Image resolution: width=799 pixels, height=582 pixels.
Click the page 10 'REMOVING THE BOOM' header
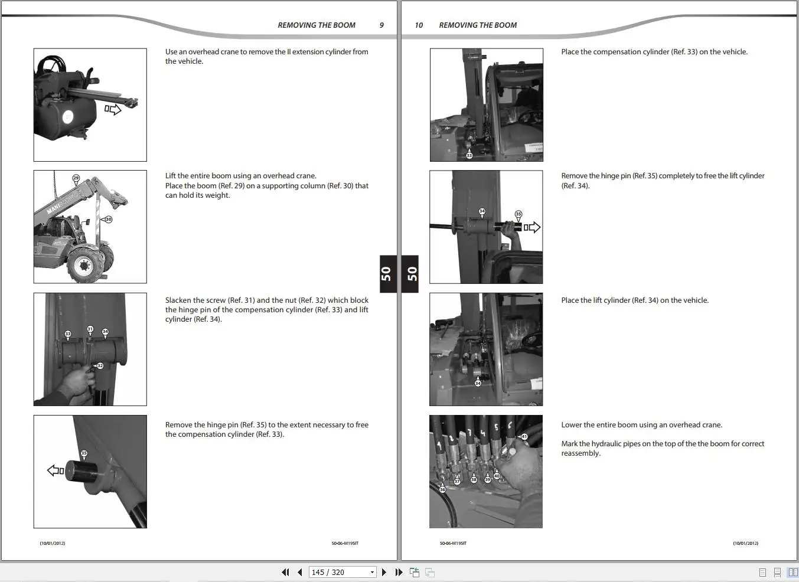click(x=478, y=25)
